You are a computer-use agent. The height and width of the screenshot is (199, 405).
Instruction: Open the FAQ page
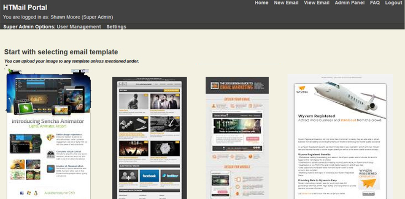coord(375,3)
